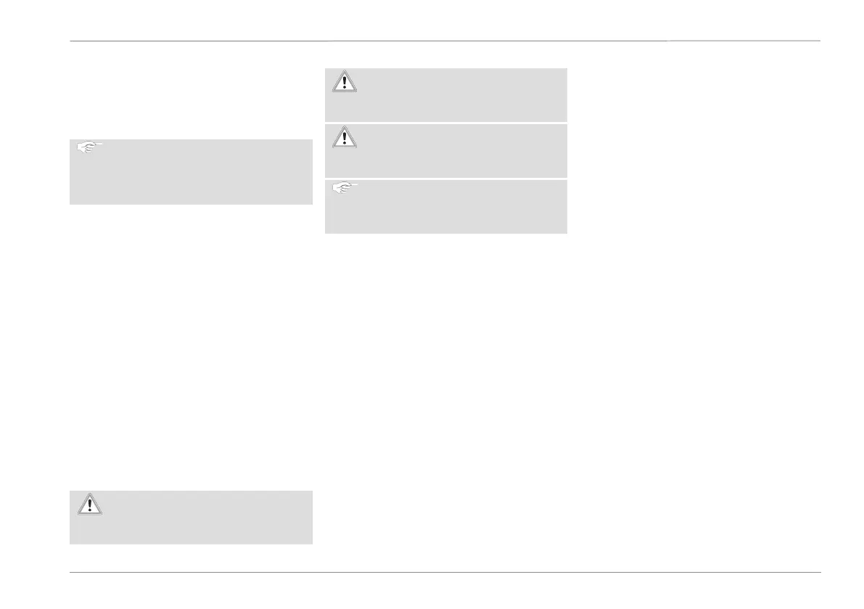Select the gray hand-note box in the middle column

pyautogui.click(x=445, y=207)
